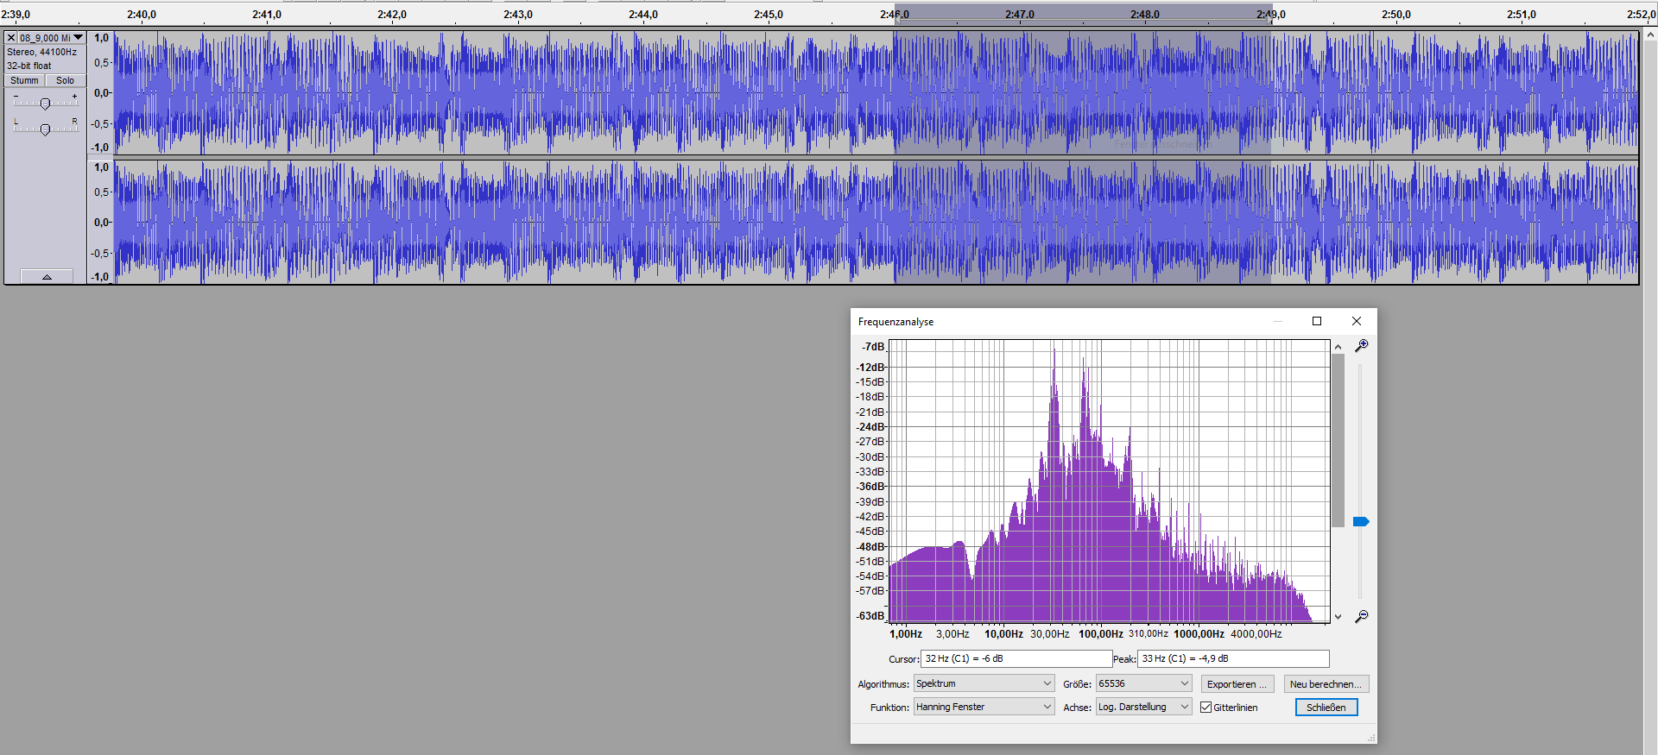Click the track gain slider knob
The height and width of the screenshot is (755, 1658).
tap(45, 104)
